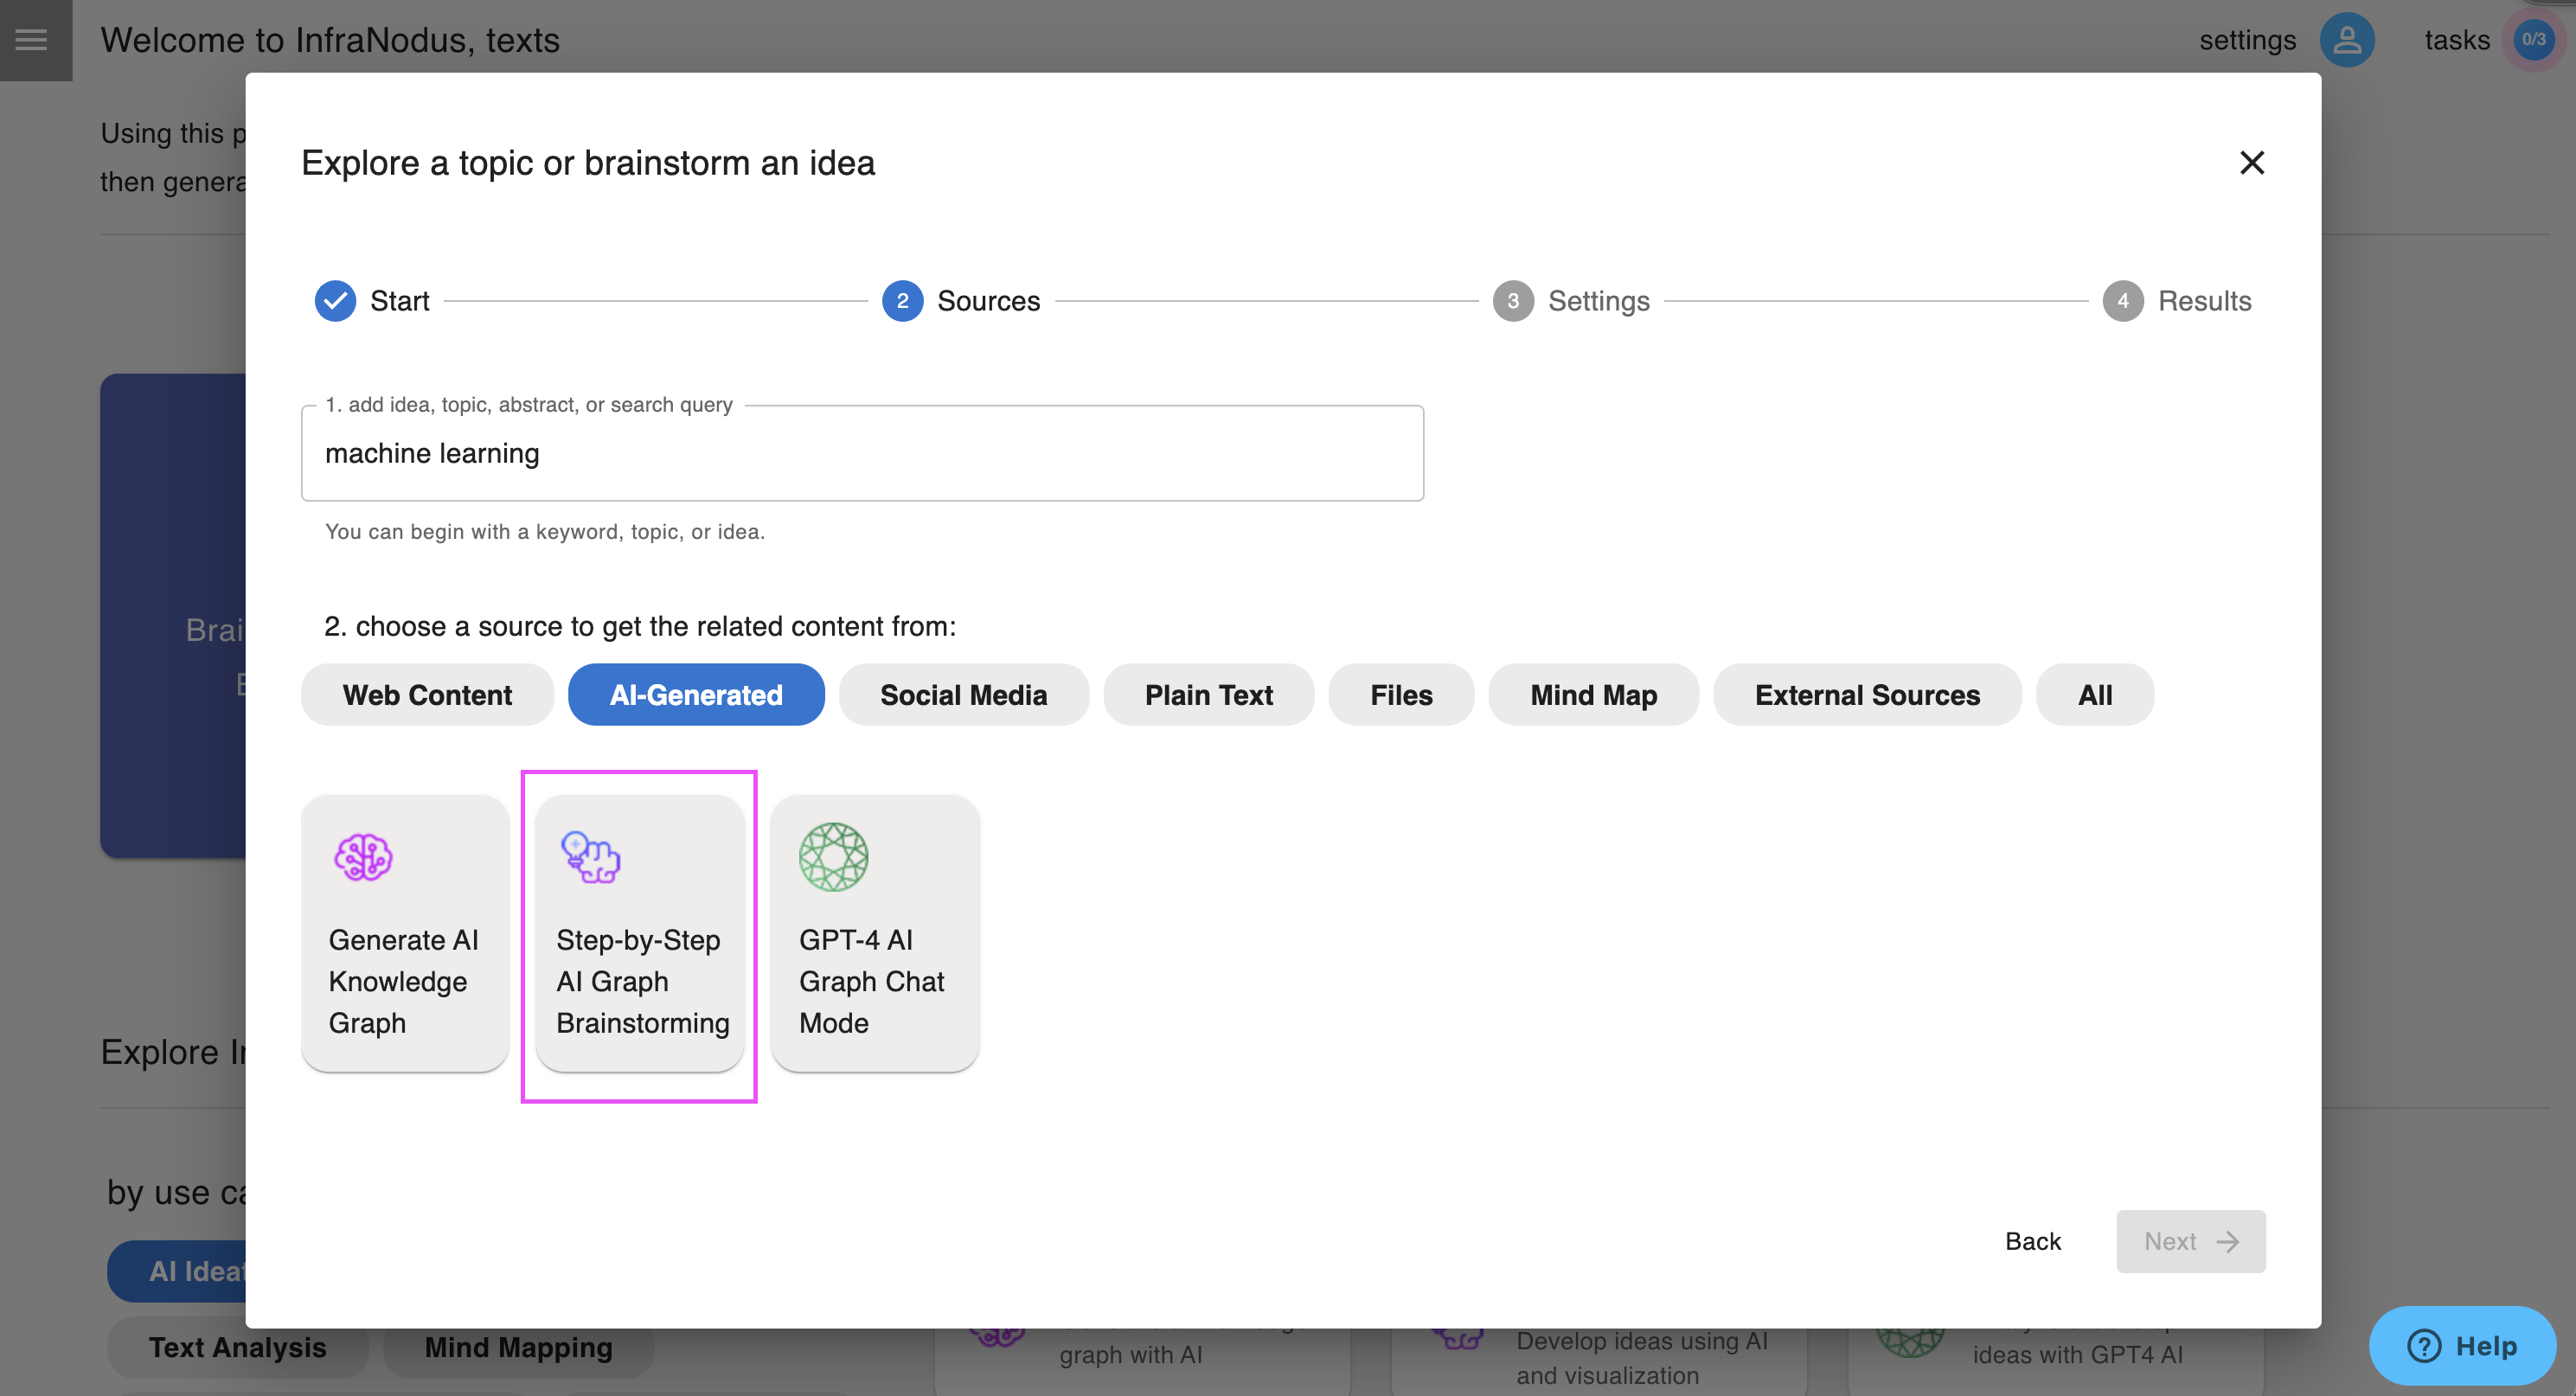The width and height of the screenshot is (2576, 1396).
Task: Choose the All source filter
Action: pyautogui.click(x=2094, y=694)
